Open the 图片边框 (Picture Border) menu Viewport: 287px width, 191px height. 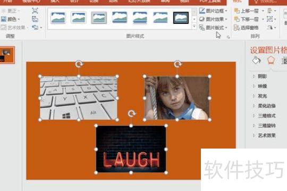[213, 11]
